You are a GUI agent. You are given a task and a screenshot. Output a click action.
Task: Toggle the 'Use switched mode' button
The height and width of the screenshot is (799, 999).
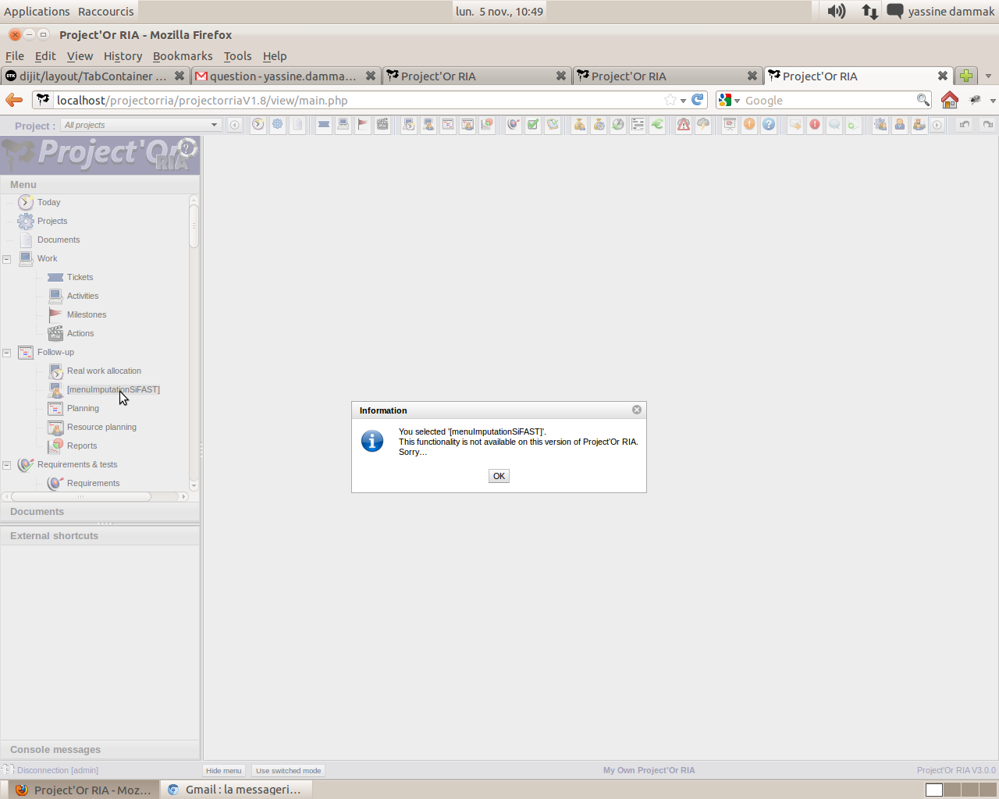pyautogui.click(x=288, y=770)
